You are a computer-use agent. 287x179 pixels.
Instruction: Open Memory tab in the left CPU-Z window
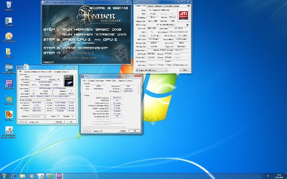click(44, 72)
